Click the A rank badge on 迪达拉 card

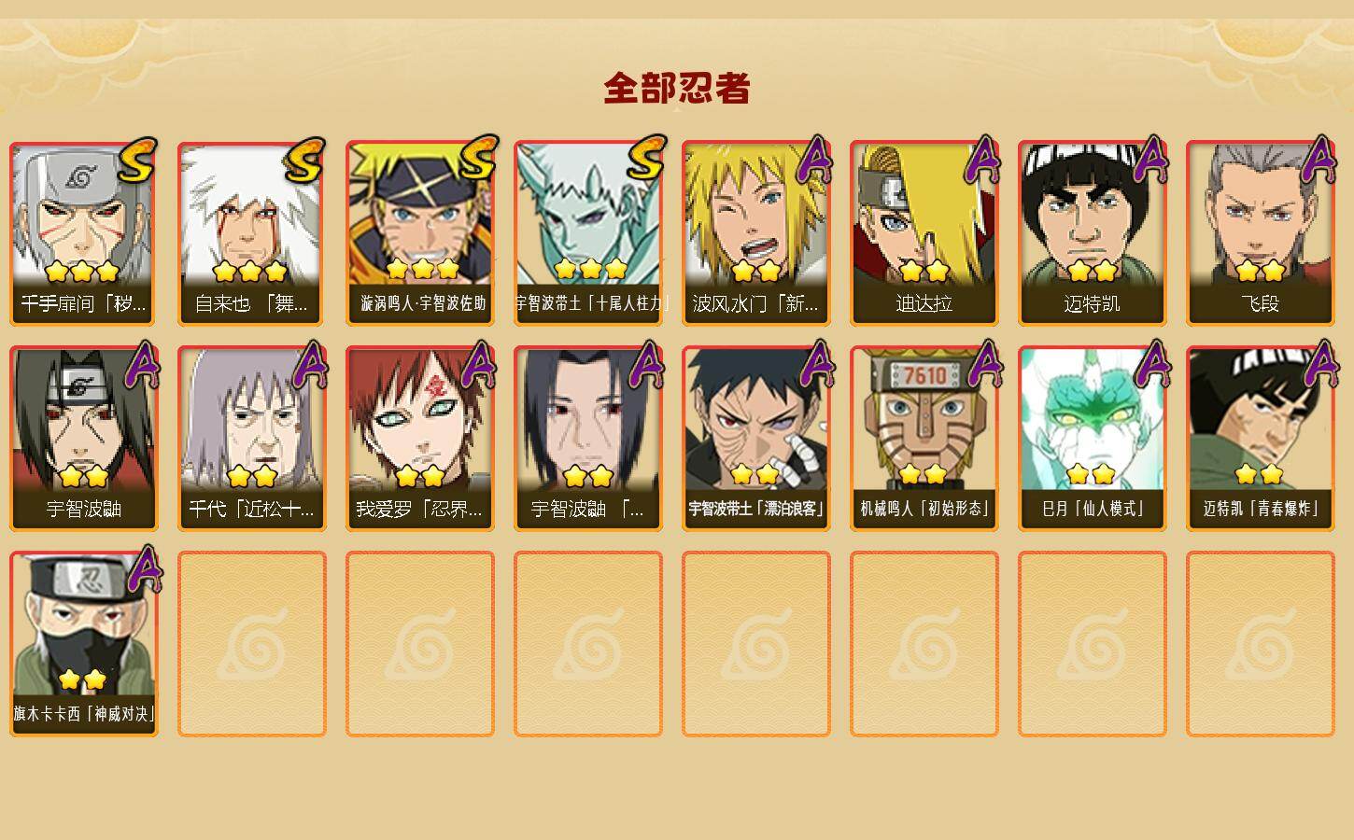(x=981, y=160)
